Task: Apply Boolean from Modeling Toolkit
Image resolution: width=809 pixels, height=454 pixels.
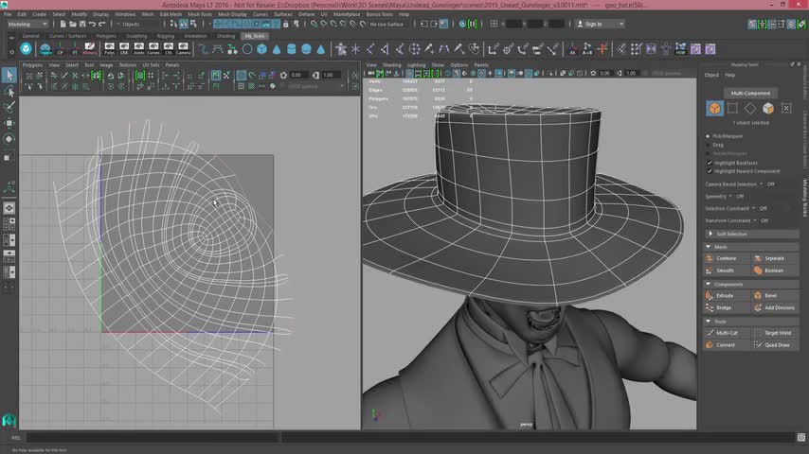Action: (x=773, y=271)
